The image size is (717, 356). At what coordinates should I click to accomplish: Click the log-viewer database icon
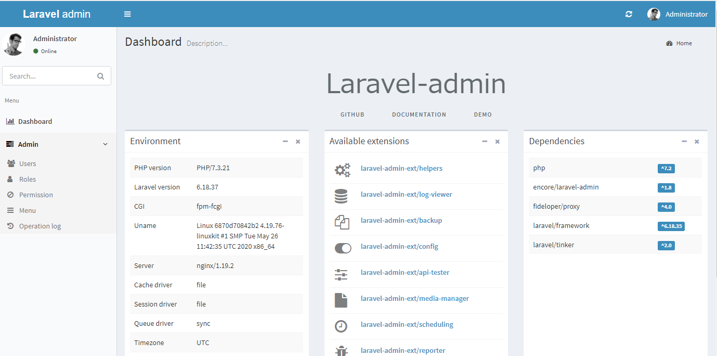341,196
